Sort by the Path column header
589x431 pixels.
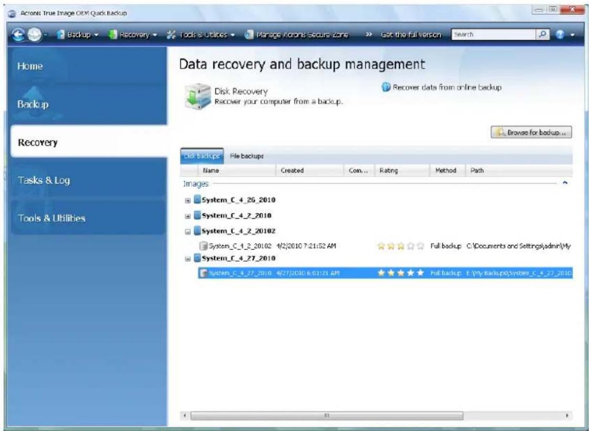[519, 170]
